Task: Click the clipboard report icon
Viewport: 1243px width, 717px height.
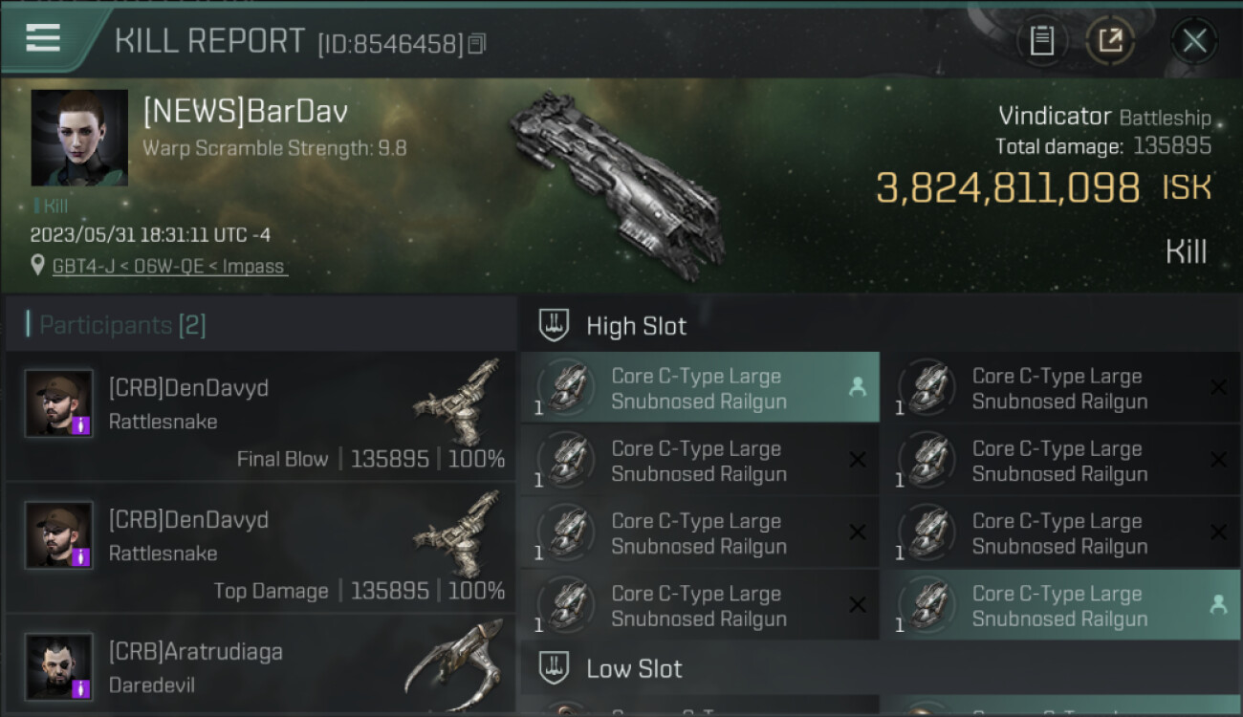Action: point(1041,41)
